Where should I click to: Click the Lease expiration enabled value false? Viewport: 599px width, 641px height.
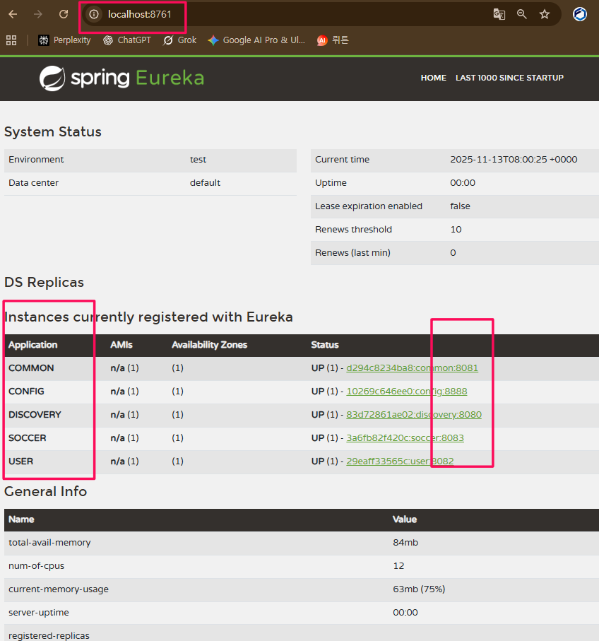tap(460, 206)
